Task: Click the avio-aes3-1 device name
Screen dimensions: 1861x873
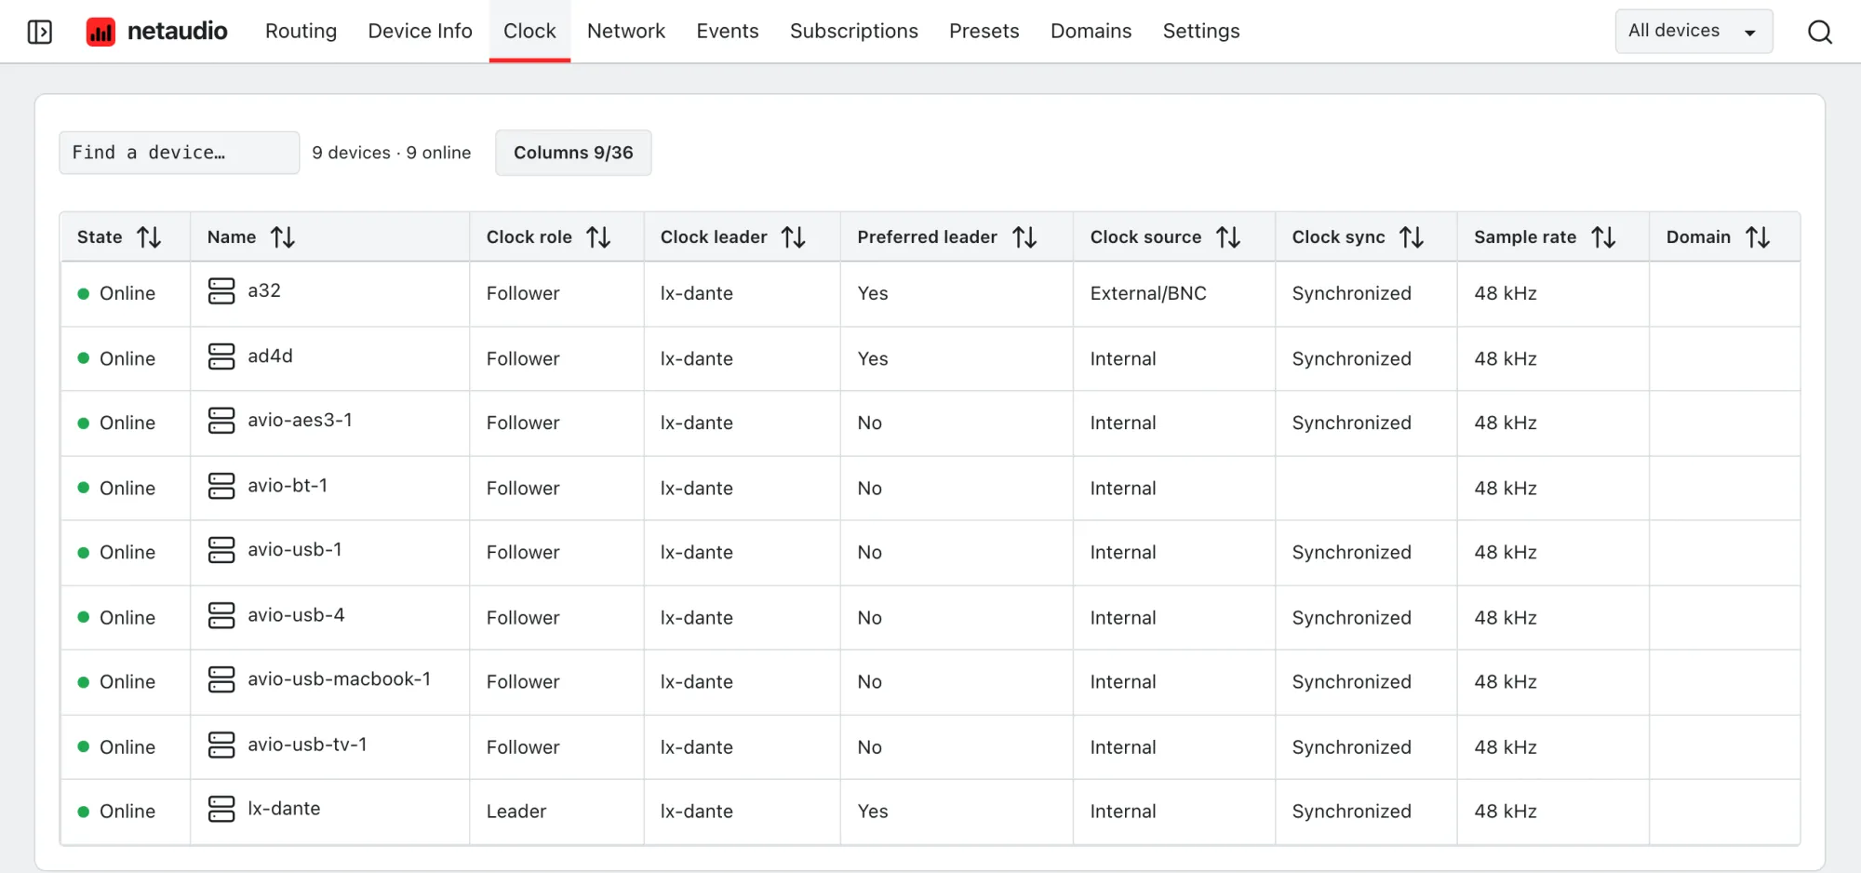Action: coord(300,420)
